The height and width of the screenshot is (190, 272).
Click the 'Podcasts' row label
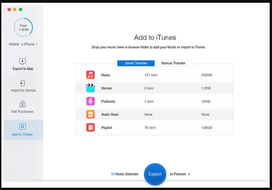pos(108,101)
